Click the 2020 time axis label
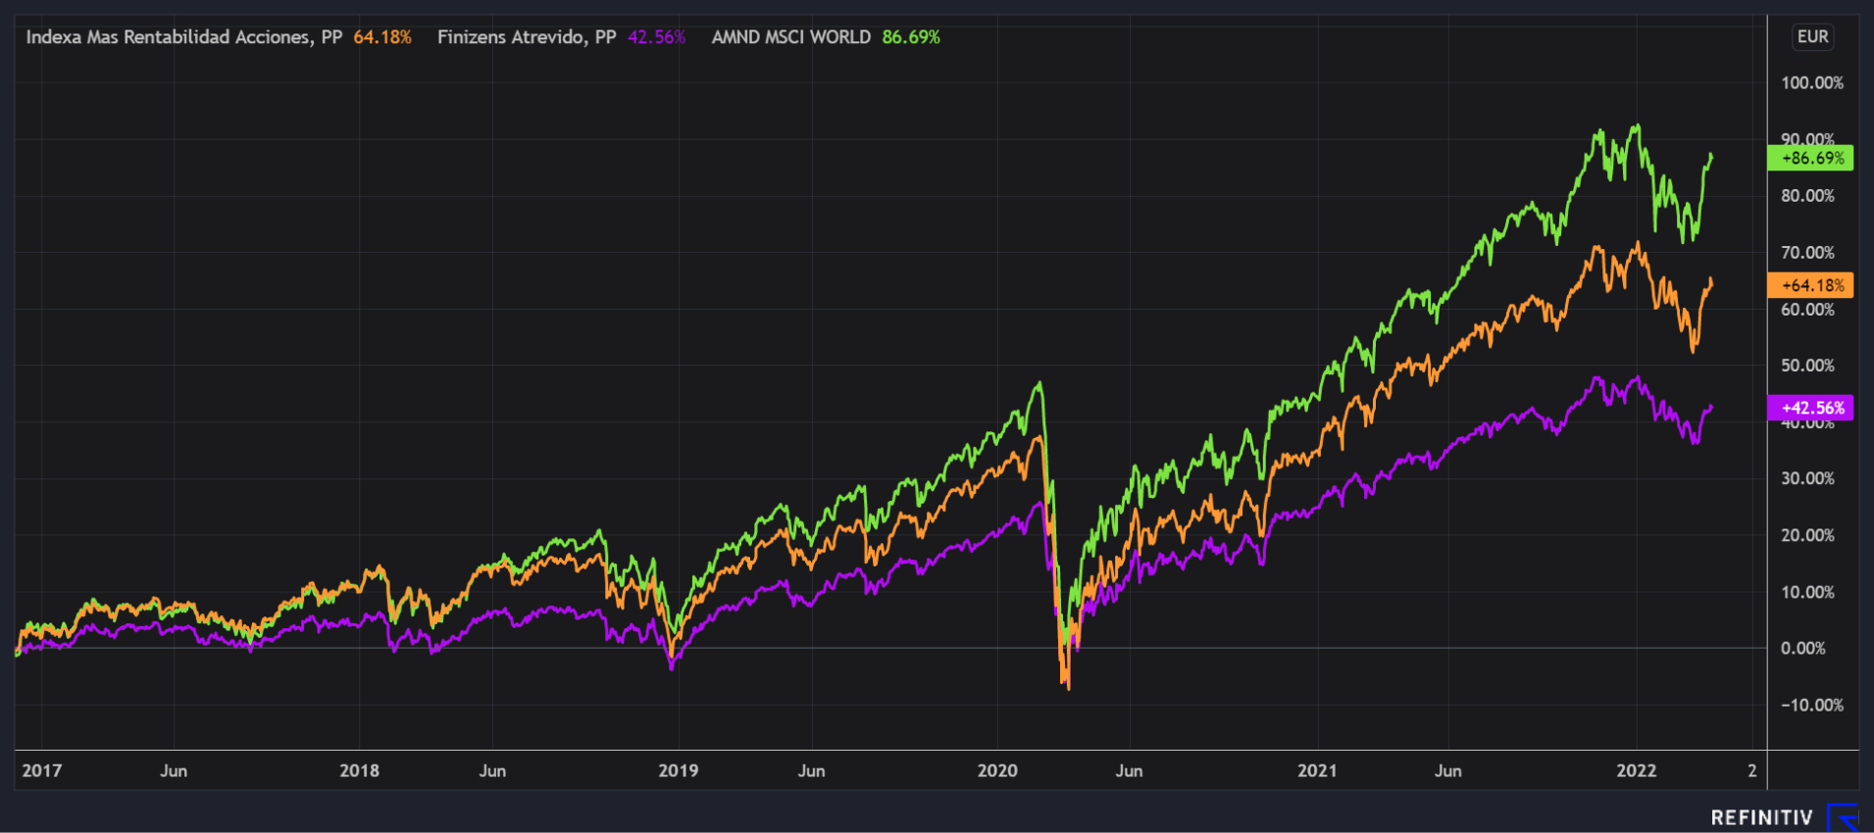The image size is (1874, 833). [x=997, y=770]
